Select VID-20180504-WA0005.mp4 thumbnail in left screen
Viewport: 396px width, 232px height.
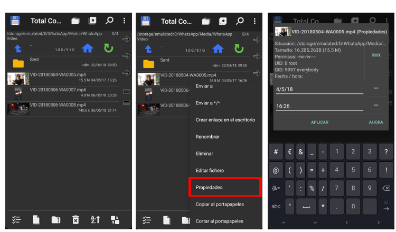18,79
